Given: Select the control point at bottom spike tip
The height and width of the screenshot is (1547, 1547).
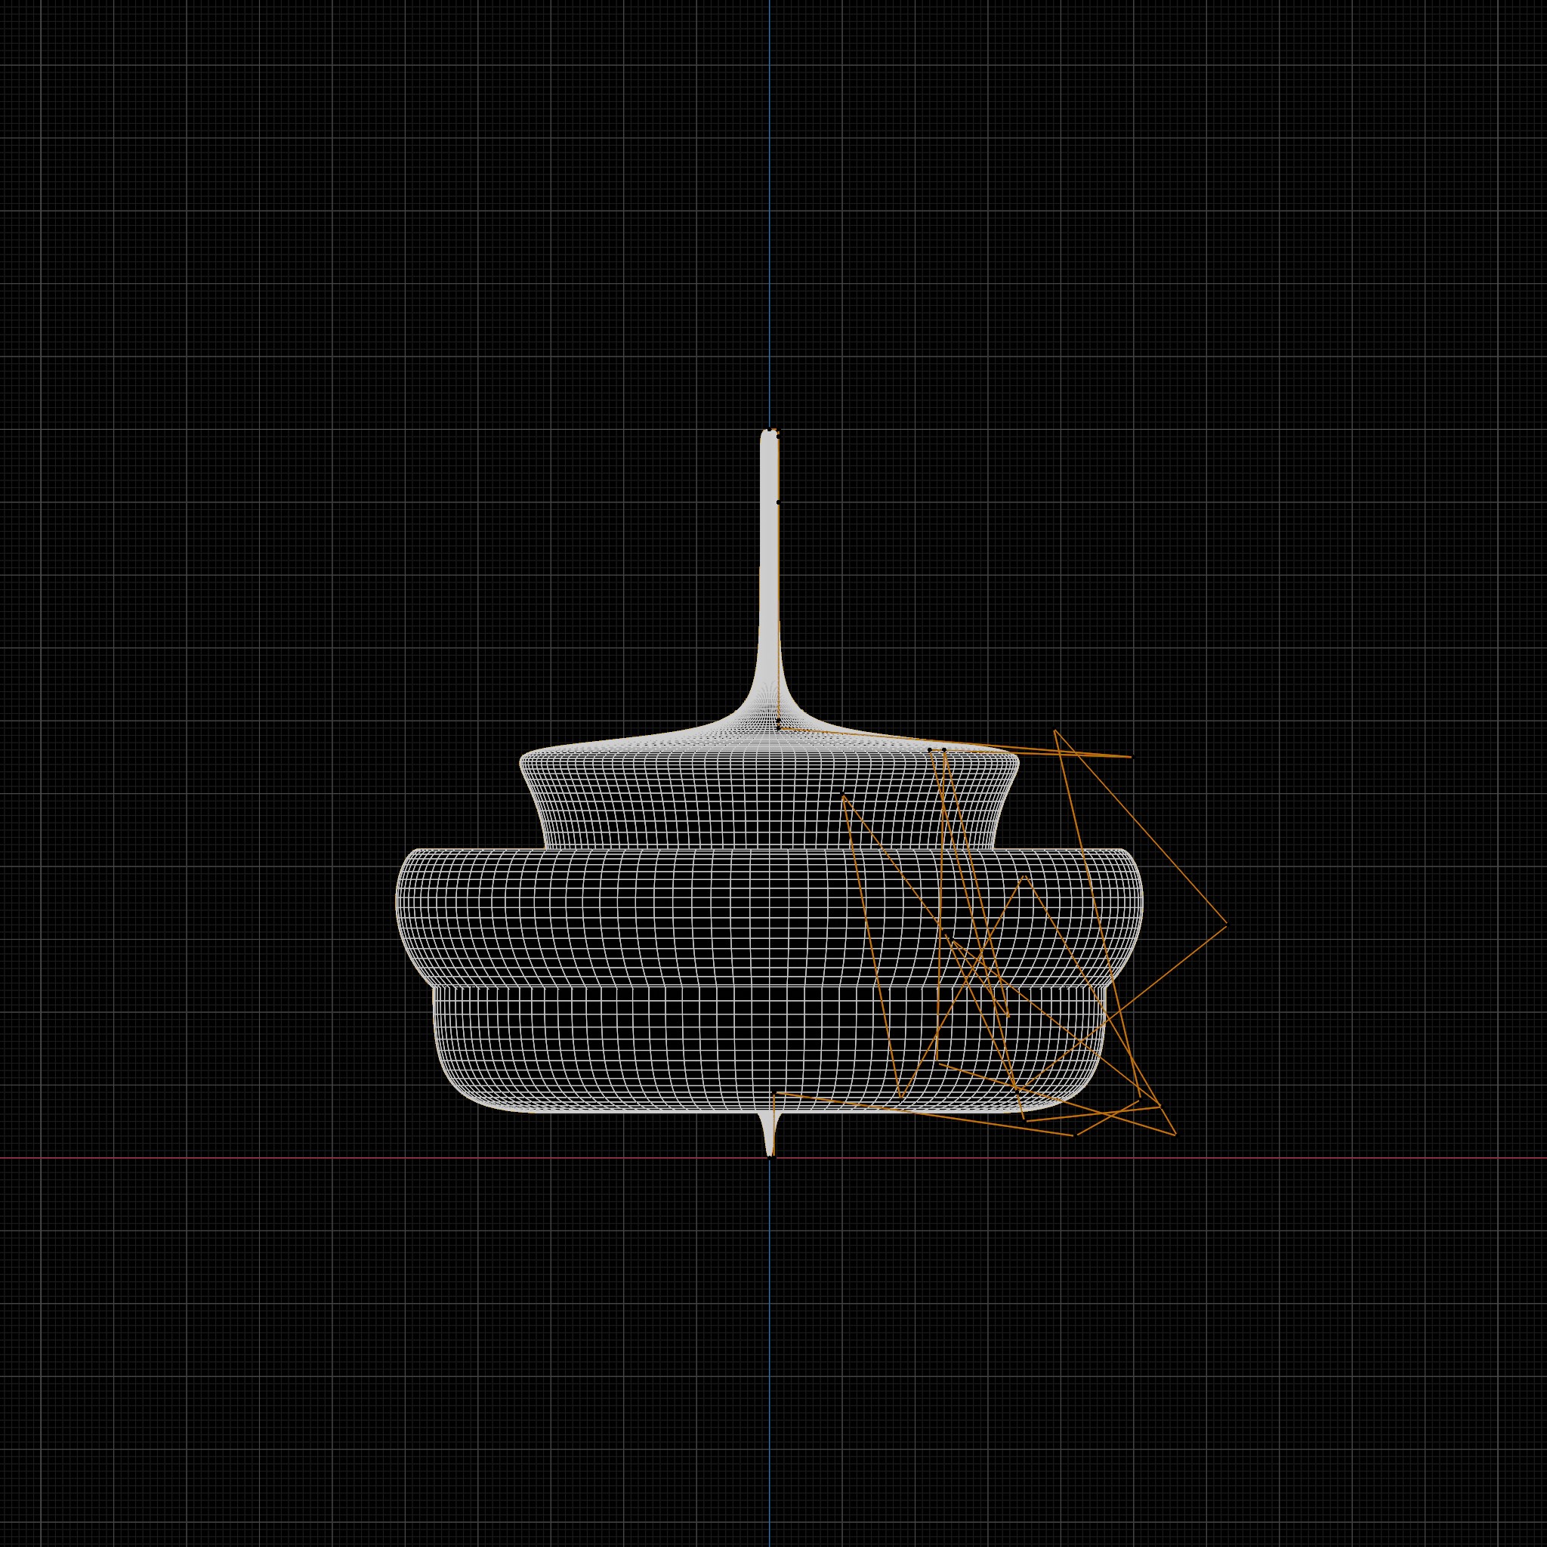Looking at the screenshot, I should 771,1157.
